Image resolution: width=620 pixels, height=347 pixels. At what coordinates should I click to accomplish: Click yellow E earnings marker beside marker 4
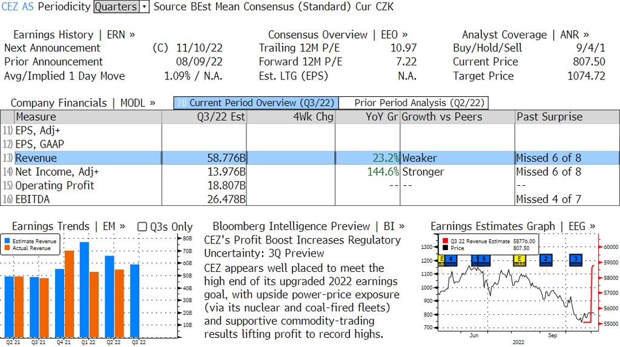pyautogui.click(x=441, y=260)
